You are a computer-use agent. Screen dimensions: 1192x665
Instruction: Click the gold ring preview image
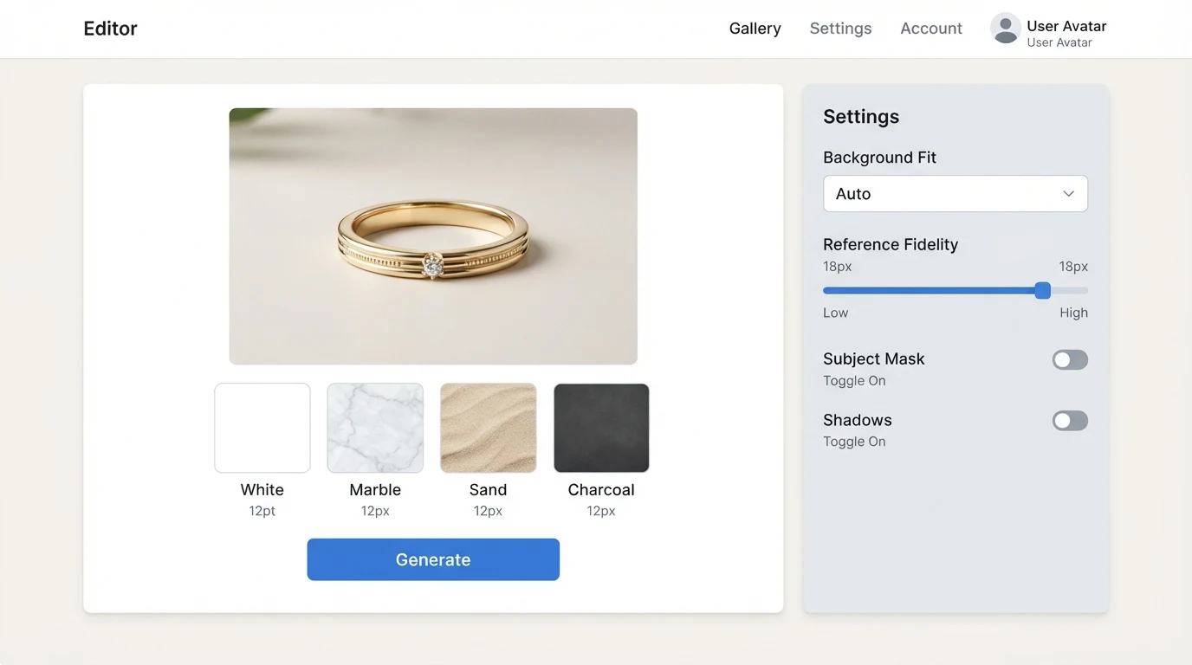tap(433, 236)
